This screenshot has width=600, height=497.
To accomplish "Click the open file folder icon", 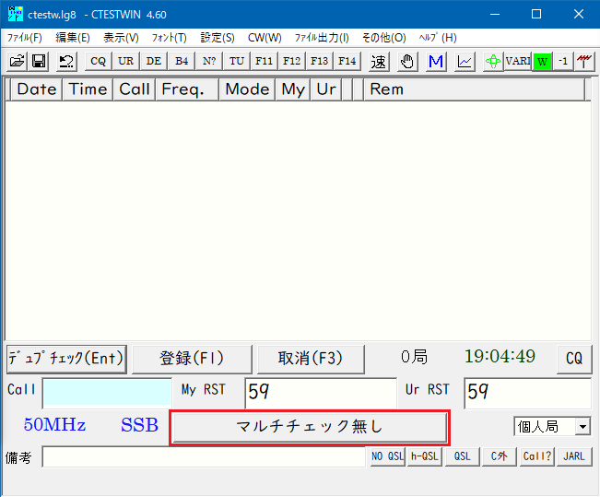I will 17,61.
